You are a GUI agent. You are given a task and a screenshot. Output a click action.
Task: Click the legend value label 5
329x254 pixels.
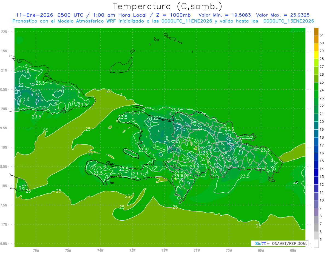(x=321, y=240)
